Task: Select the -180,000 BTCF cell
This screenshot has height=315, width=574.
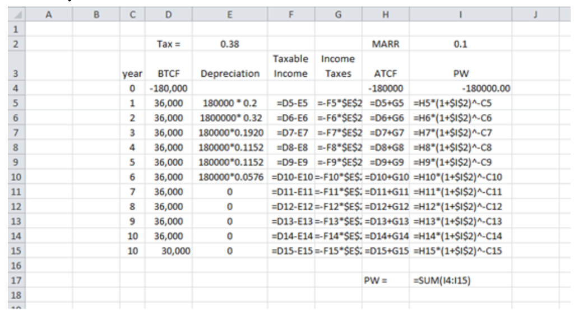Action: 168,88
